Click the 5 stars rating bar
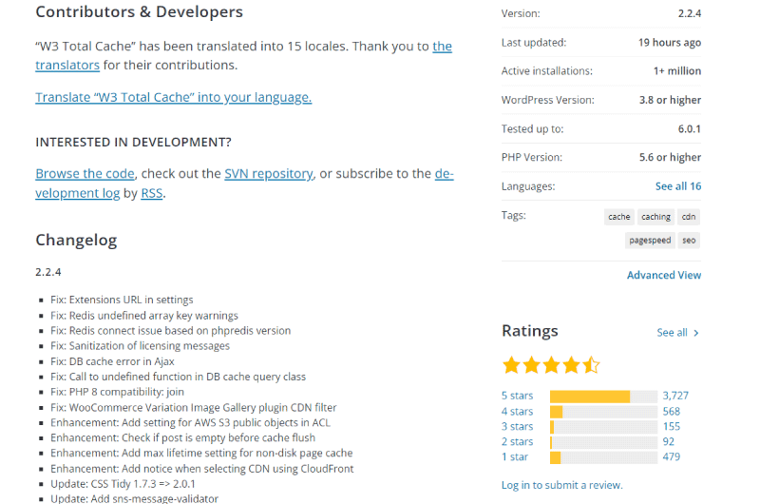Viewport: 760px width, 504px height. click(x=603, y=397)
